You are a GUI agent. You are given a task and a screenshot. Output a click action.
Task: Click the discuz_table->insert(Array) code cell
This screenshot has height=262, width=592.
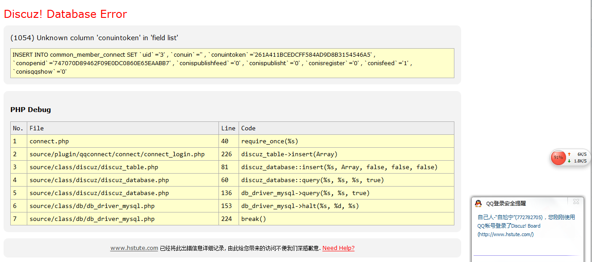coord(289,154)
